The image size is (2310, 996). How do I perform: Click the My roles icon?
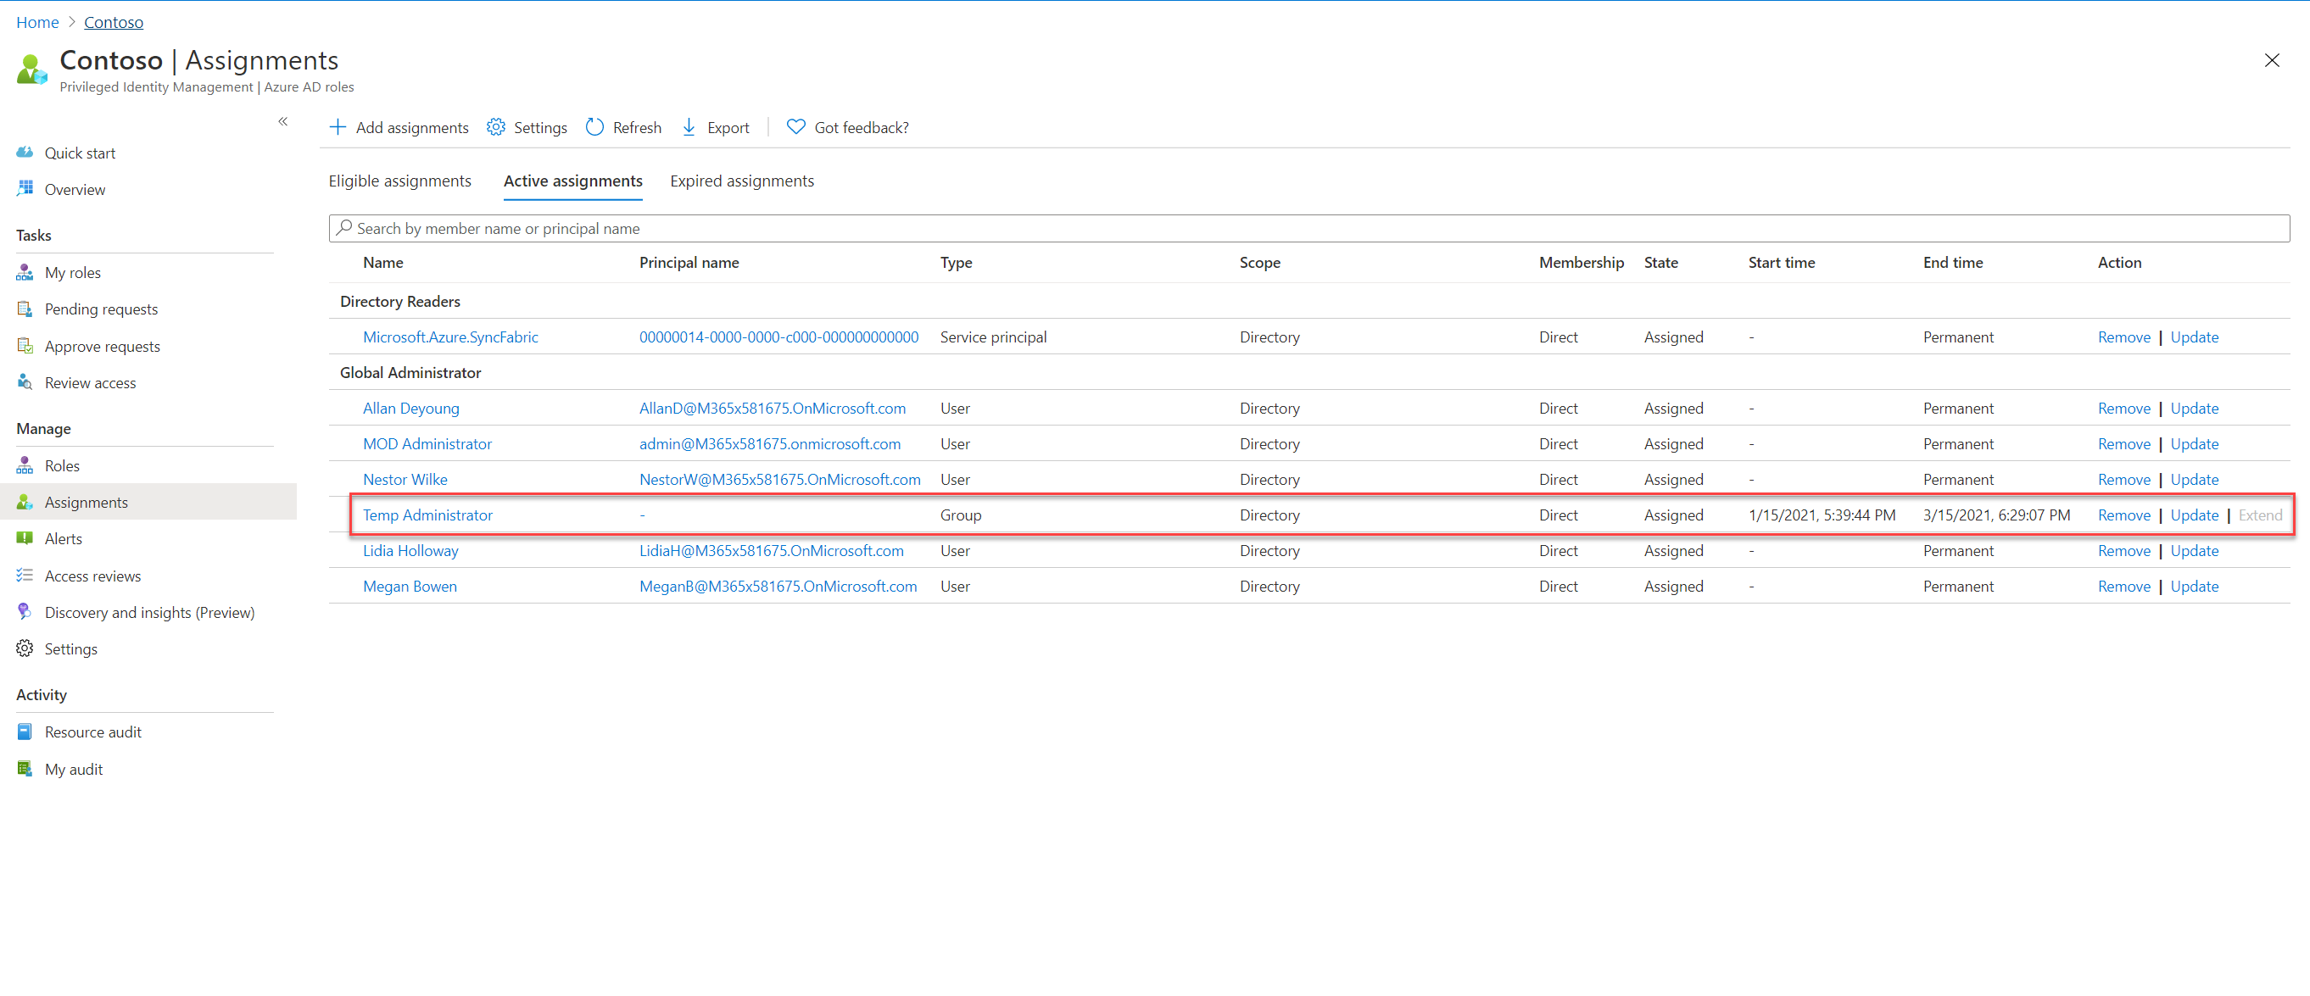point(25,271)
